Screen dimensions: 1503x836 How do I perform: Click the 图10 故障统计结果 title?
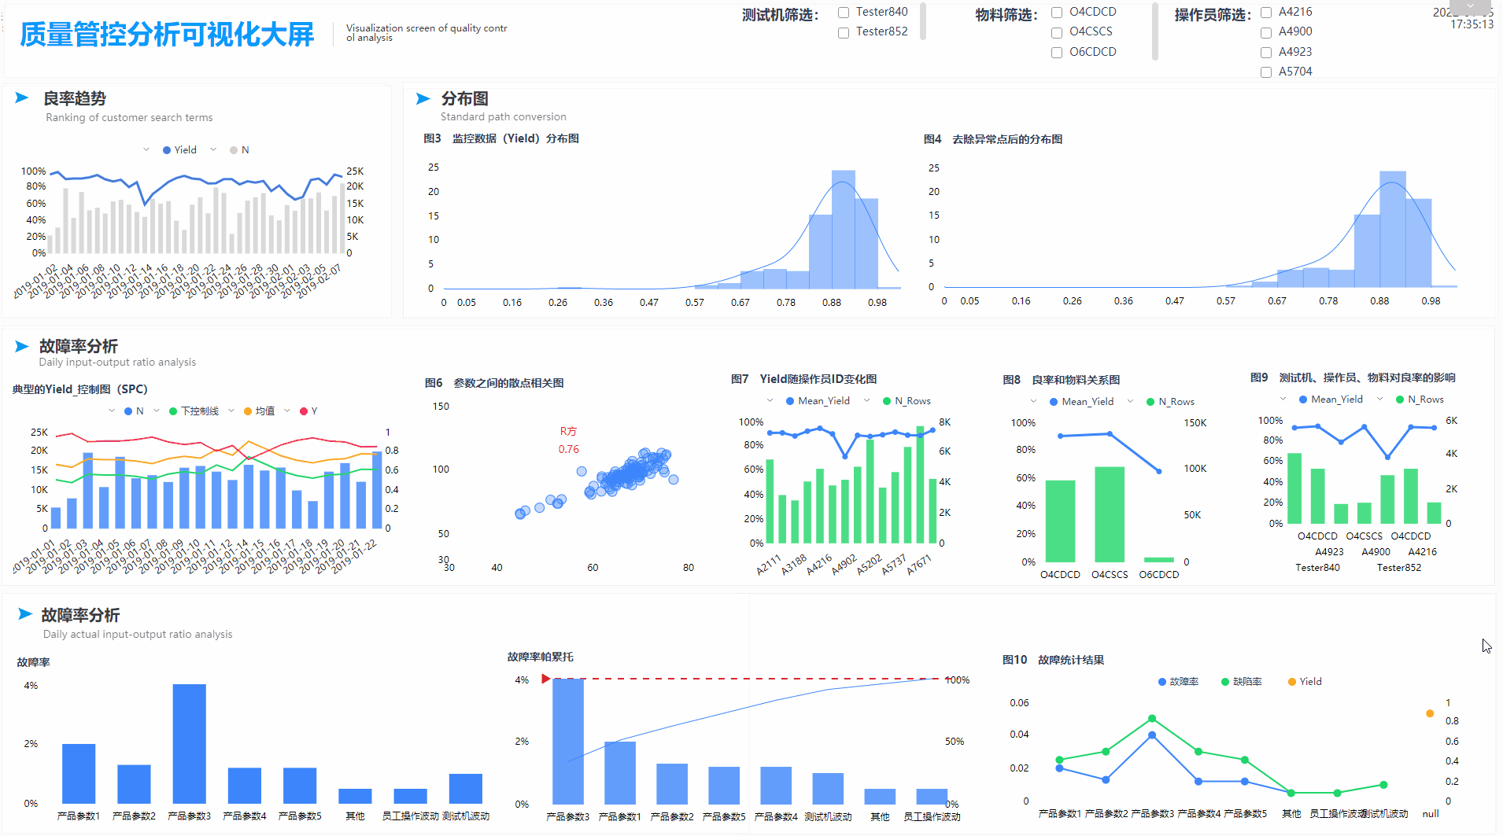pyautogui.click(x=1053, y=660)
